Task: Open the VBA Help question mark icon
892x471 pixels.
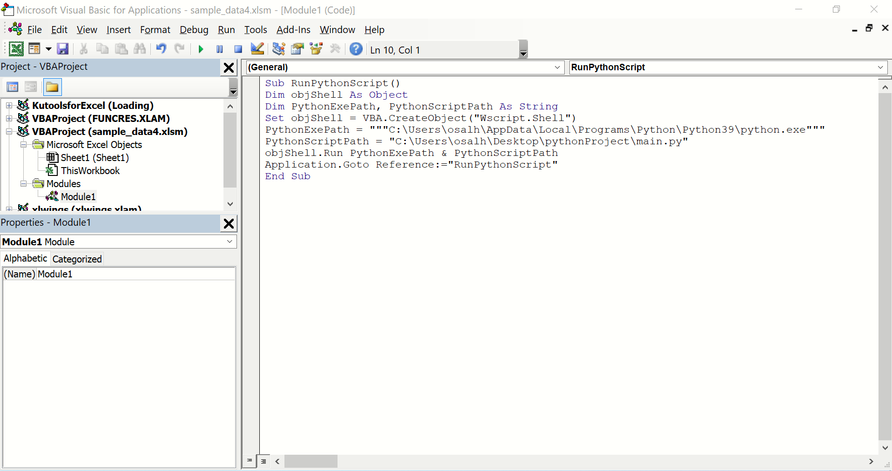Action: [356, 49]
